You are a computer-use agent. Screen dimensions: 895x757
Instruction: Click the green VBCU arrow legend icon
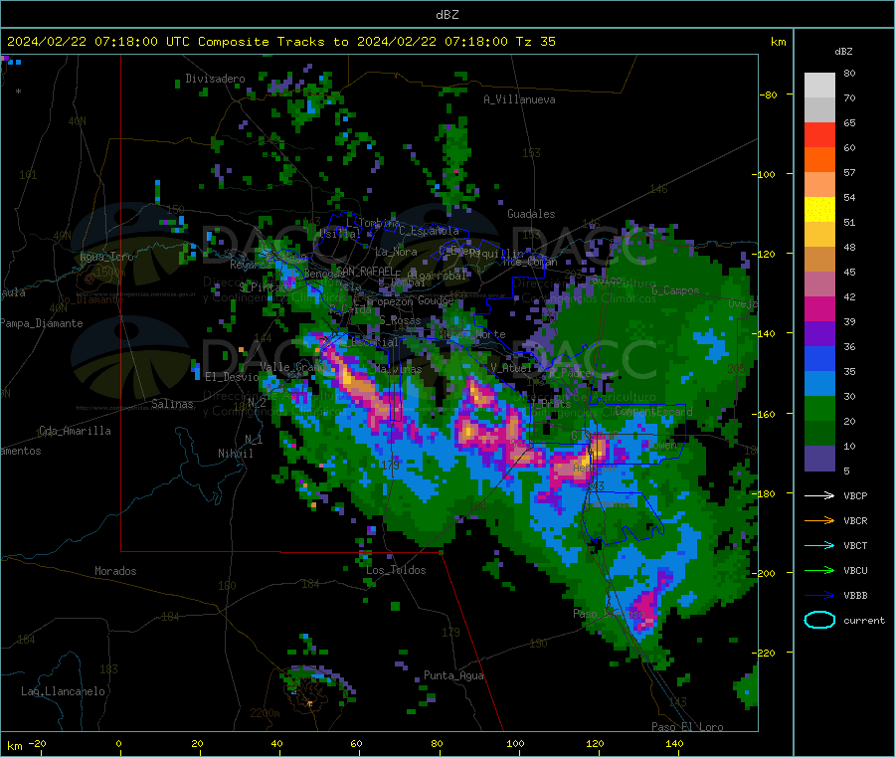coord(819,570)
